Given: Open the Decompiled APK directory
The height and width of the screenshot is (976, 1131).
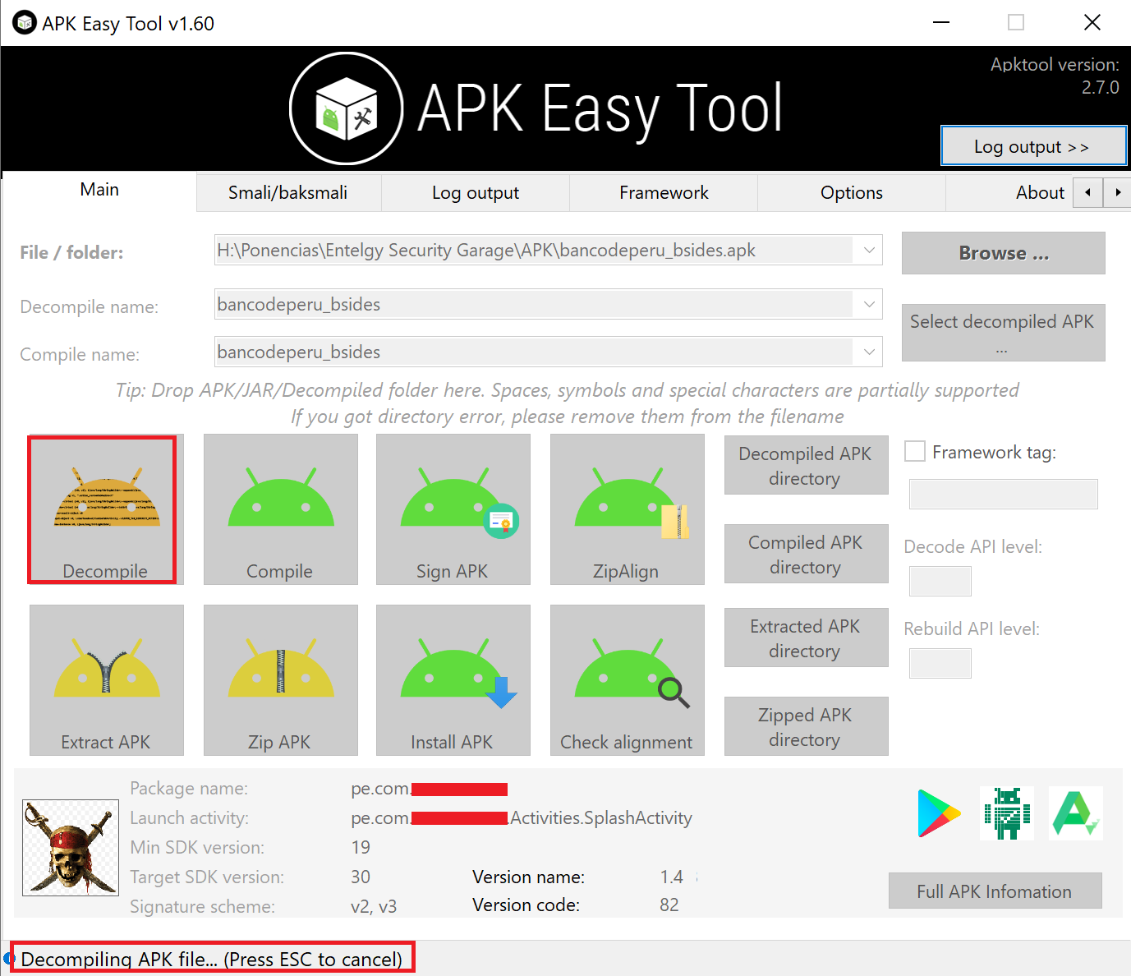Looking at the screenshot, I should pos(806,466).
